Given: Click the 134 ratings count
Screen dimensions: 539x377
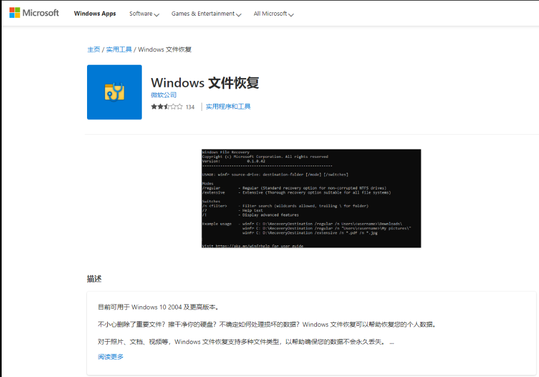Looking at the screenshot, I should click(190, 107).
